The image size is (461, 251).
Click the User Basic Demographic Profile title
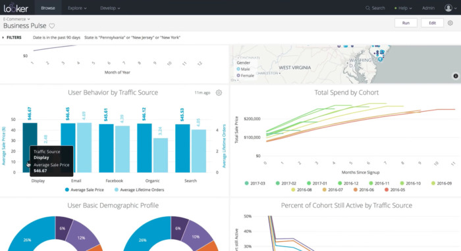click(x=113, y=206)
